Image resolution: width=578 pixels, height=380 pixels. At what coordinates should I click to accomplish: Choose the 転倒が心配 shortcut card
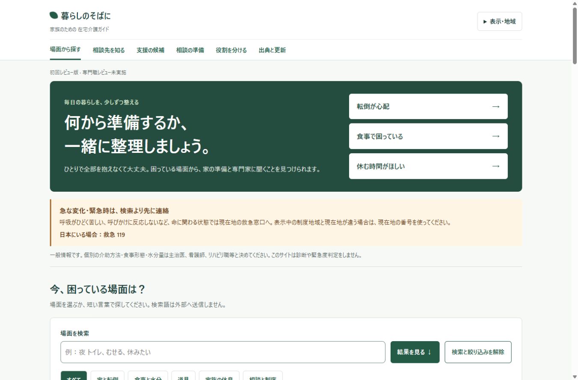[x=428, y=106]
